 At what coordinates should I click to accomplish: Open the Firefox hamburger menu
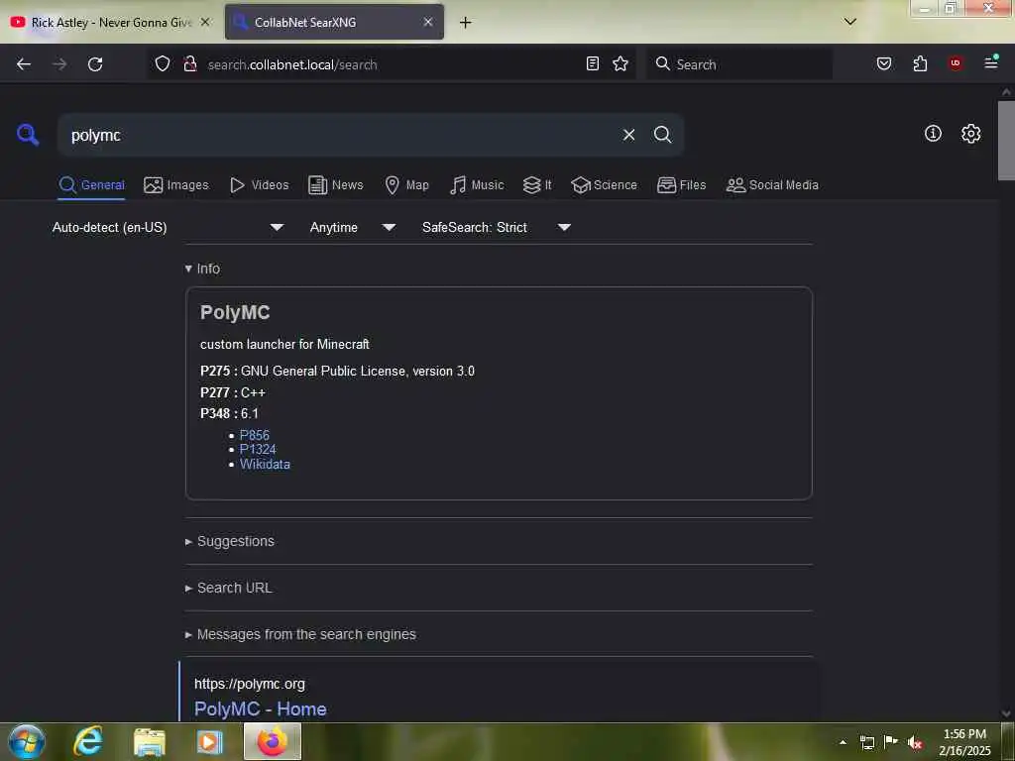click(991, 62)
